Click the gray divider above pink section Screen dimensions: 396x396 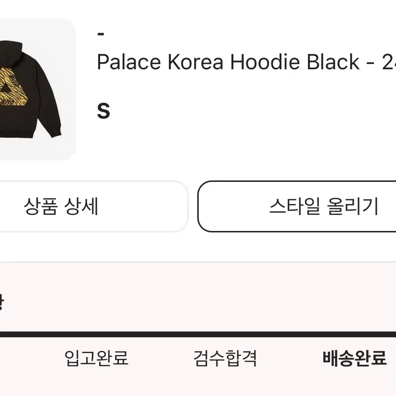pyautogui.click(x=198, y=262)
